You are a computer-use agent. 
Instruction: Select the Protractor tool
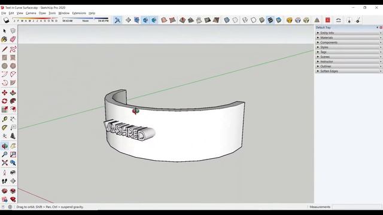pos(4,127)
